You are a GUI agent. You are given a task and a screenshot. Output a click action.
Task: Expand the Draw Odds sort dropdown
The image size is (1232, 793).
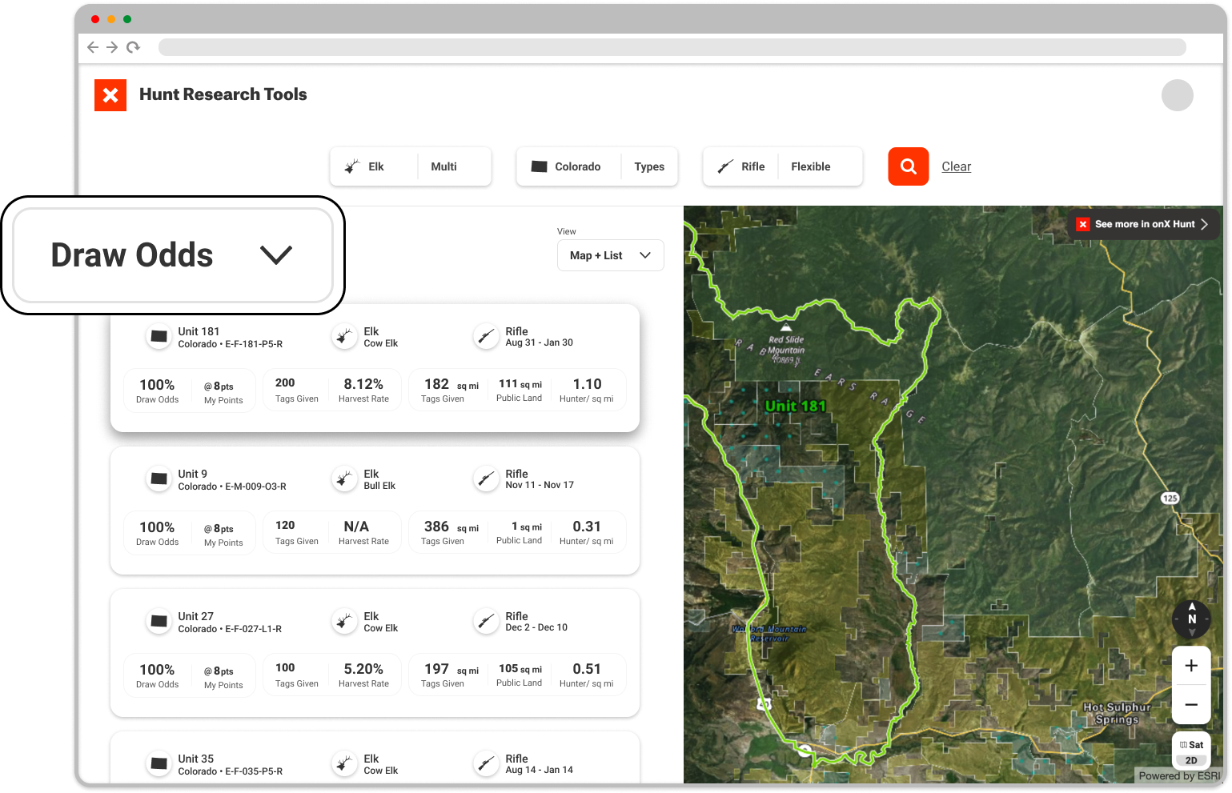click(173, 255)
